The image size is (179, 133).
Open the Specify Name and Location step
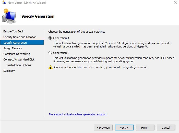[20, 37]
